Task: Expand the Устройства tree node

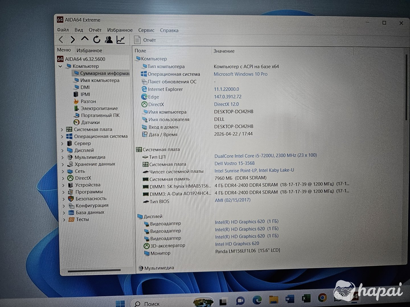Action: [x=63, y=185]
